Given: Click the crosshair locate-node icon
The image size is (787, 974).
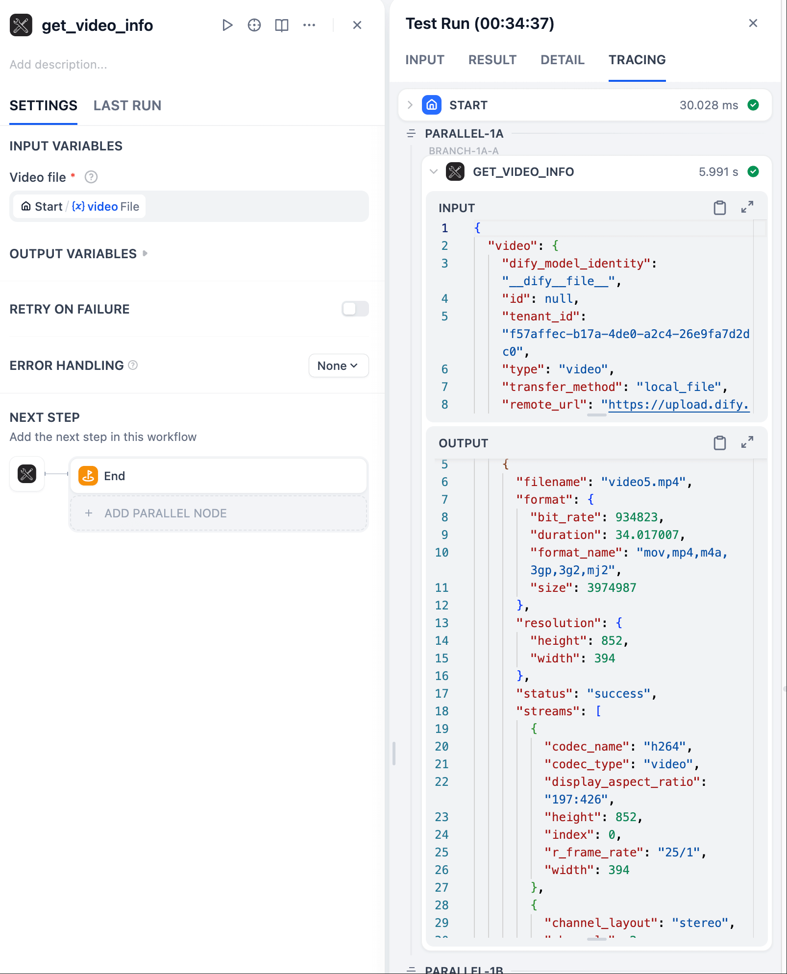Looking at the screenshot, I should click(x=254, y=25).
